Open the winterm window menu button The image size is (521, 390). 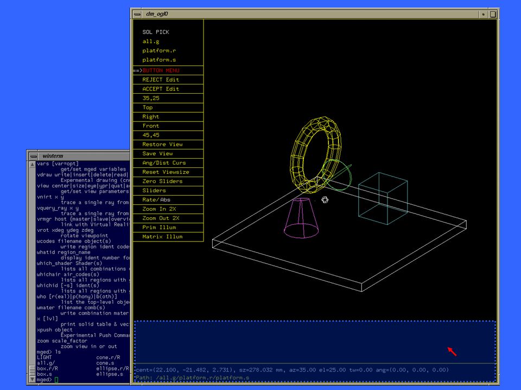34,156
